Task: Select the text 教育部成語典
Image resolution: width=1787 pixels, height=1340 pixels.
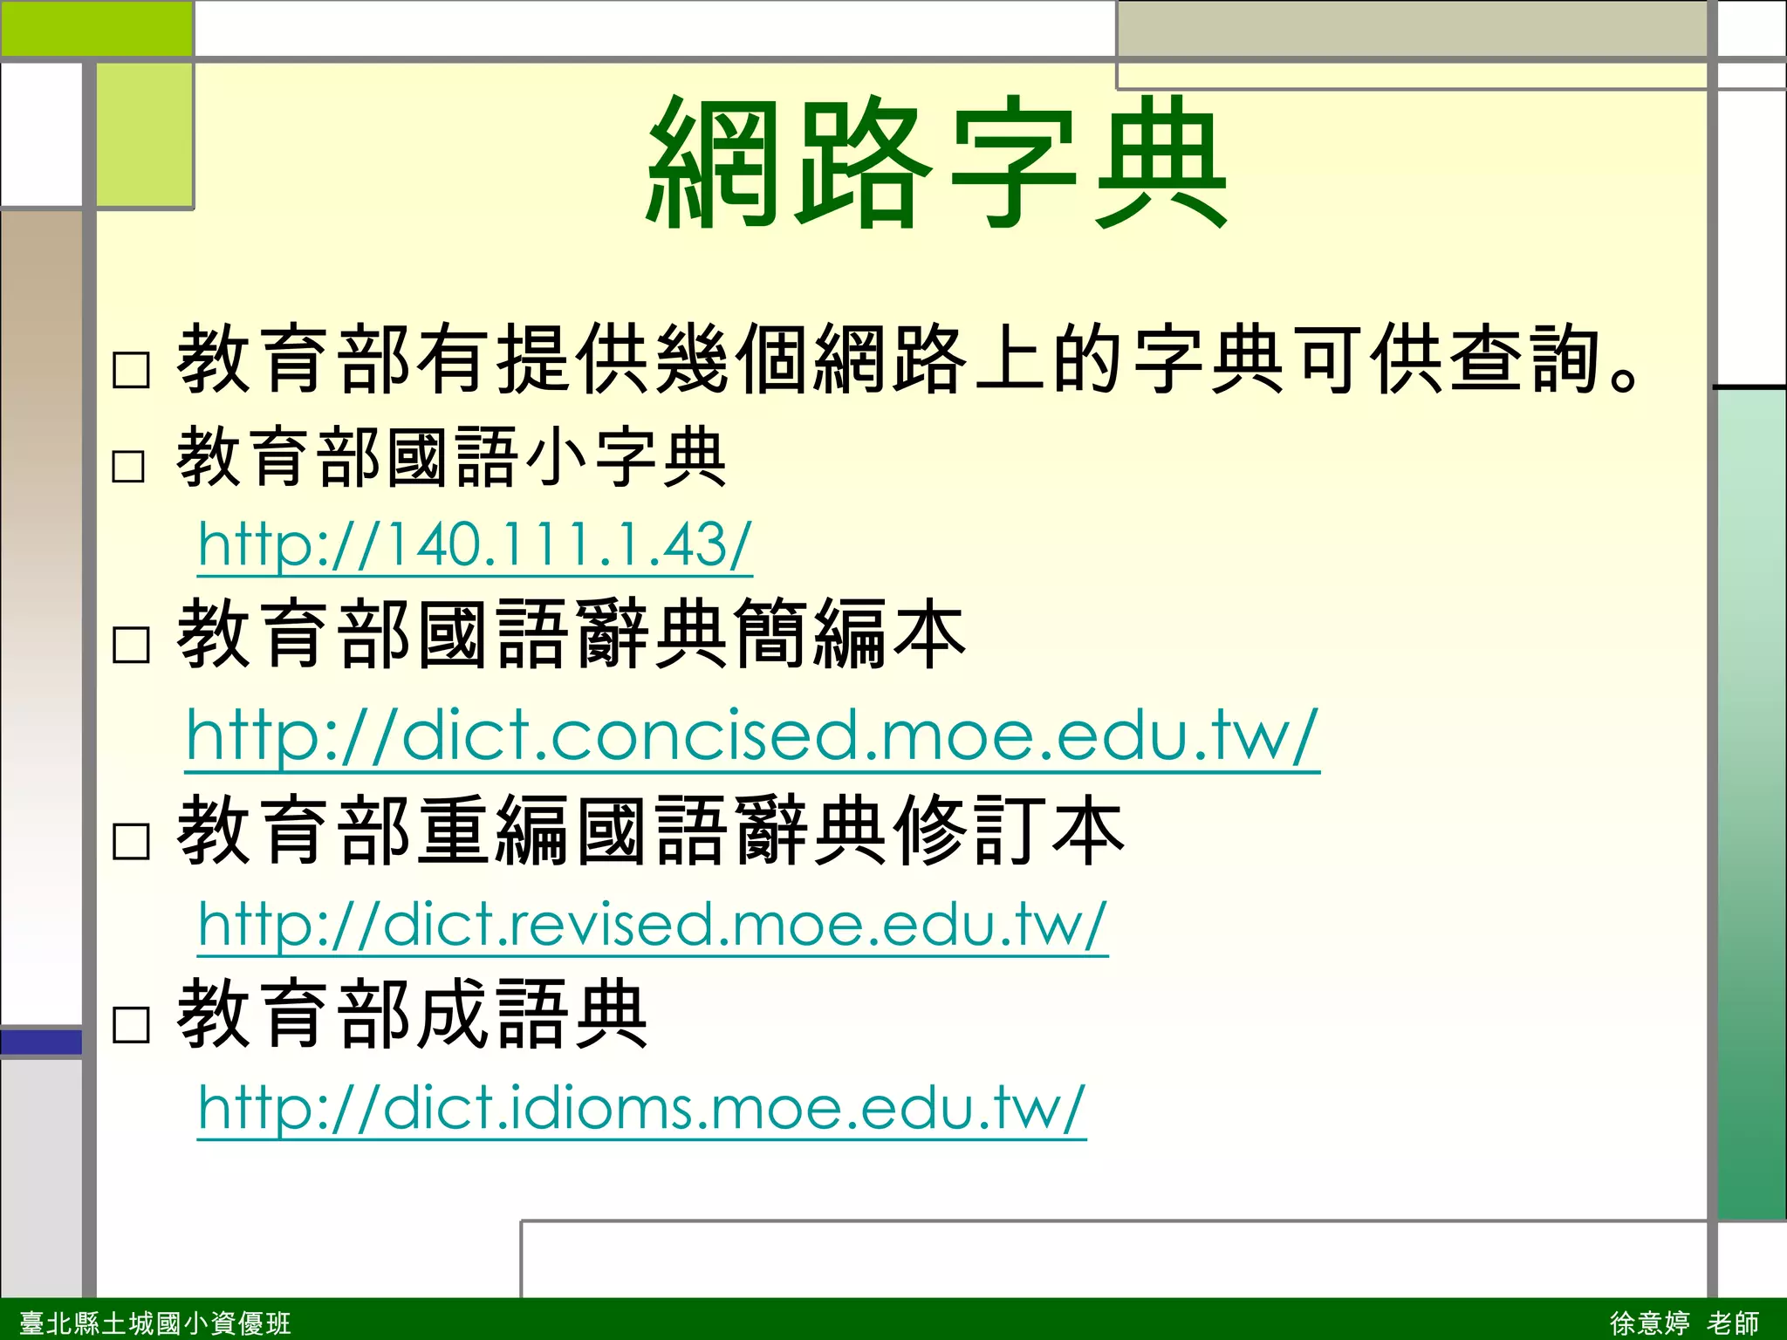Action: tap(412, 1014)
